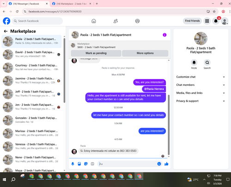Expand Media, files and links section
Viewport: 231px width, 187px height.
click(201, 93)
